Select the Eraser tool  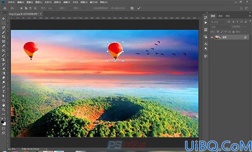point(3,68)
